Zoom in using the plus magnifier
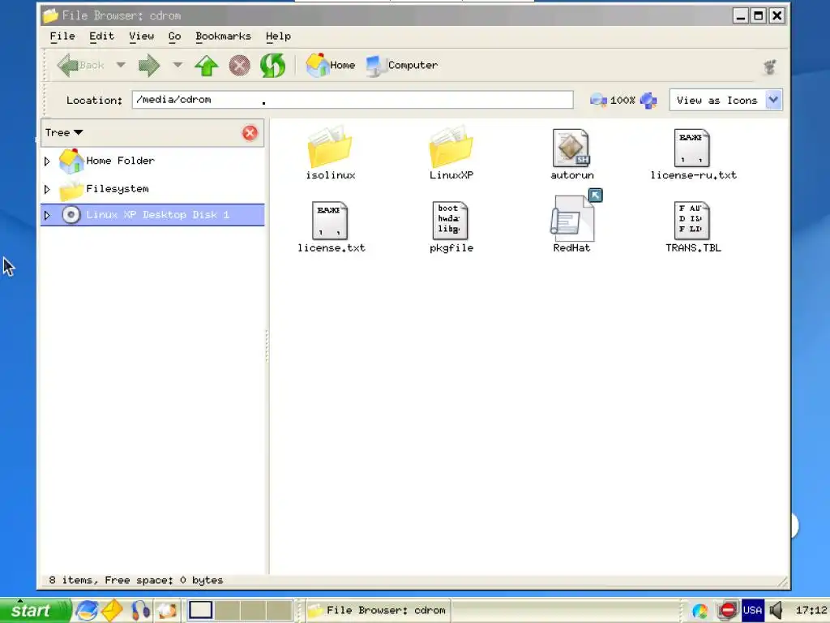Image resolution: width=830 pixels, height=623 pixels. (x=648, y=100)
